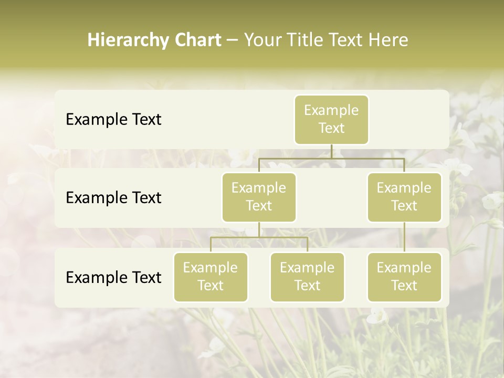504x378 pixels.
Task: Click the bold "Hierarchy Chart" title text
Action: pyautogui.click(x=154, y=40)
